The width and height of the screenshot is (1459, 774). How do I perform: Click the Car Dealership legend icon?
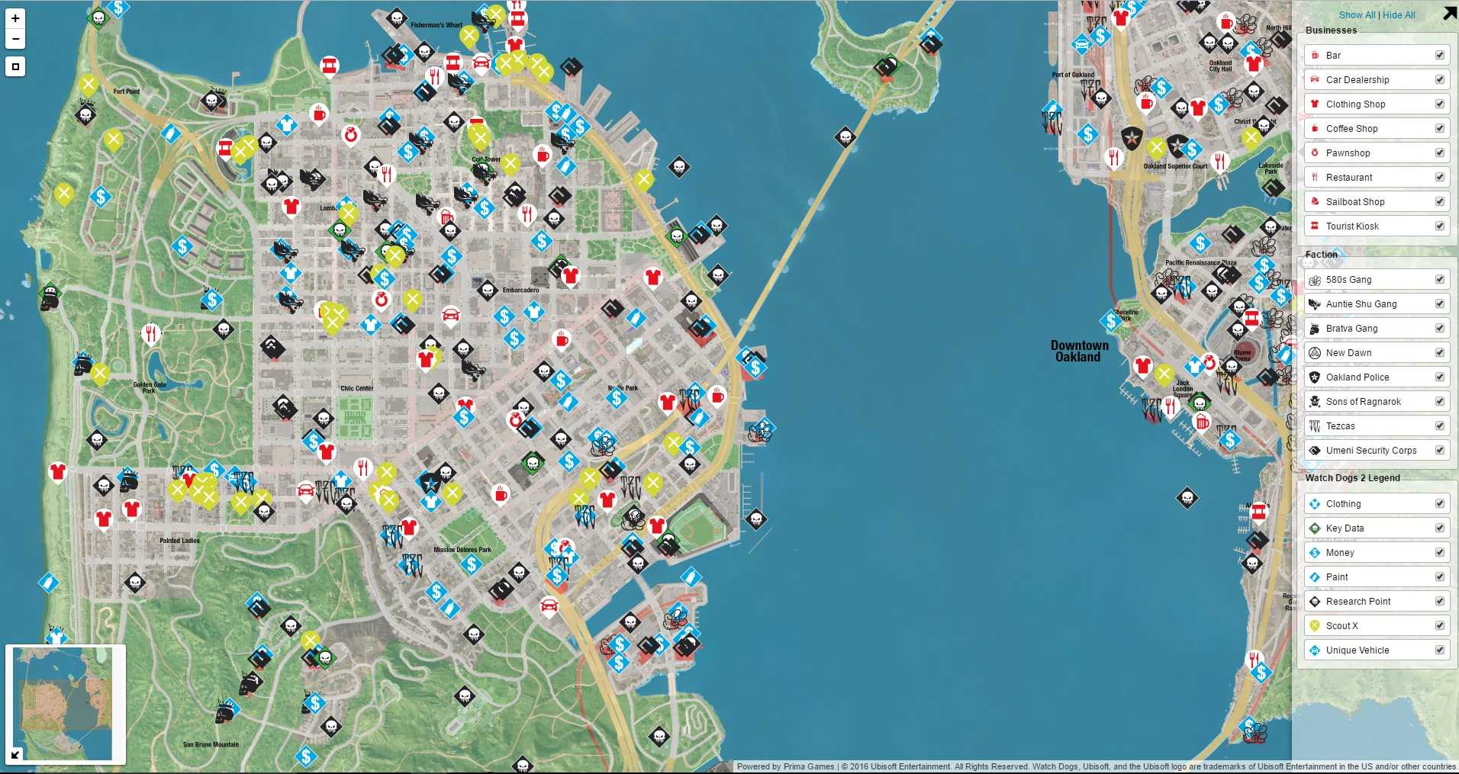tap(1315, 79)
